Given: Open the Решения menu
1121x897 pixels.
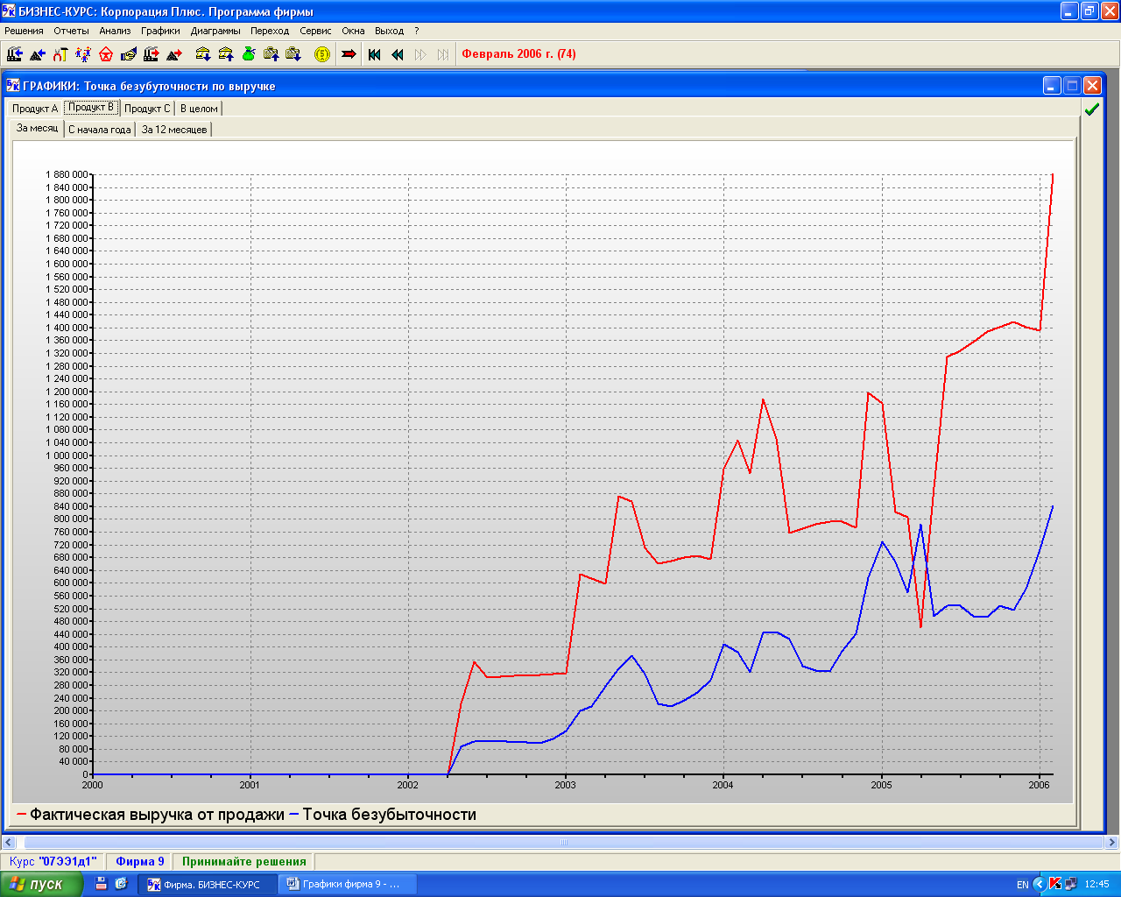Looking at the screenshot, I should 24,31.
